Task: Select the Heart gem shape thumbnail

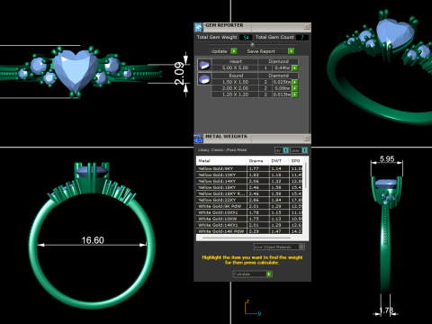Action: 204,65
